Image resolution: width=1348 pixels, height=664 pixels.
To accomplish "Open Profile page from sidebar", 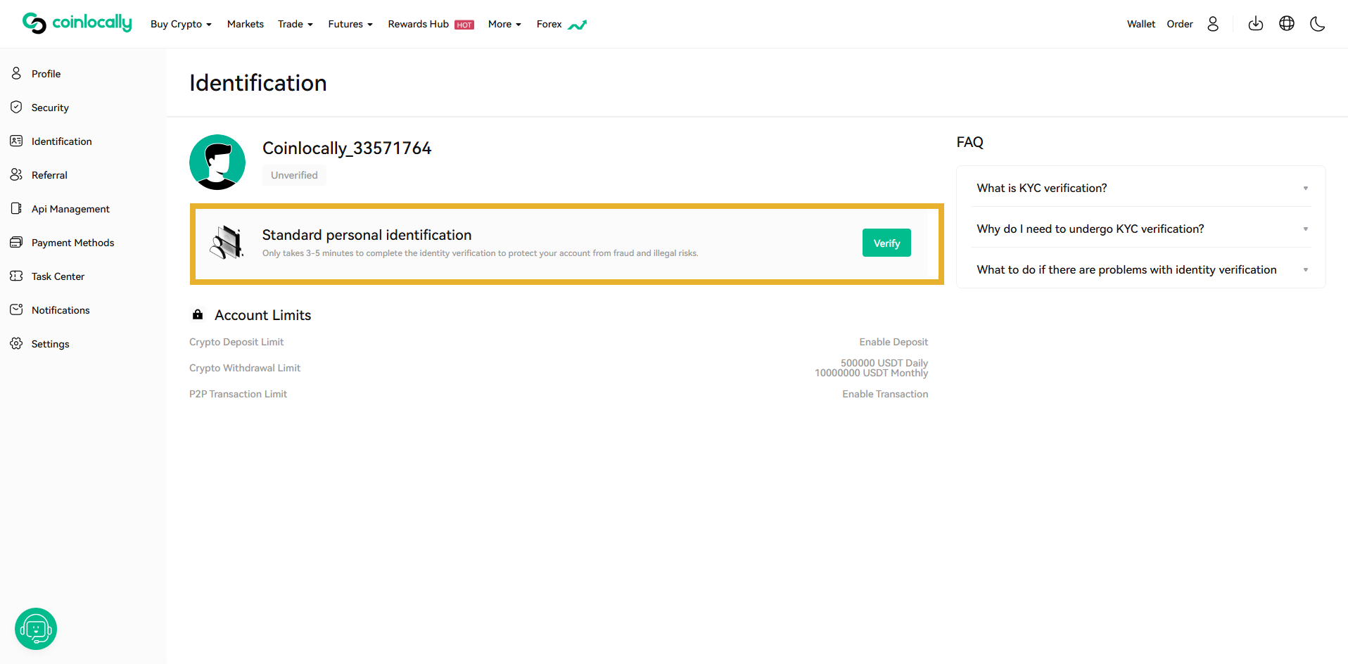I will coord(46,74).
